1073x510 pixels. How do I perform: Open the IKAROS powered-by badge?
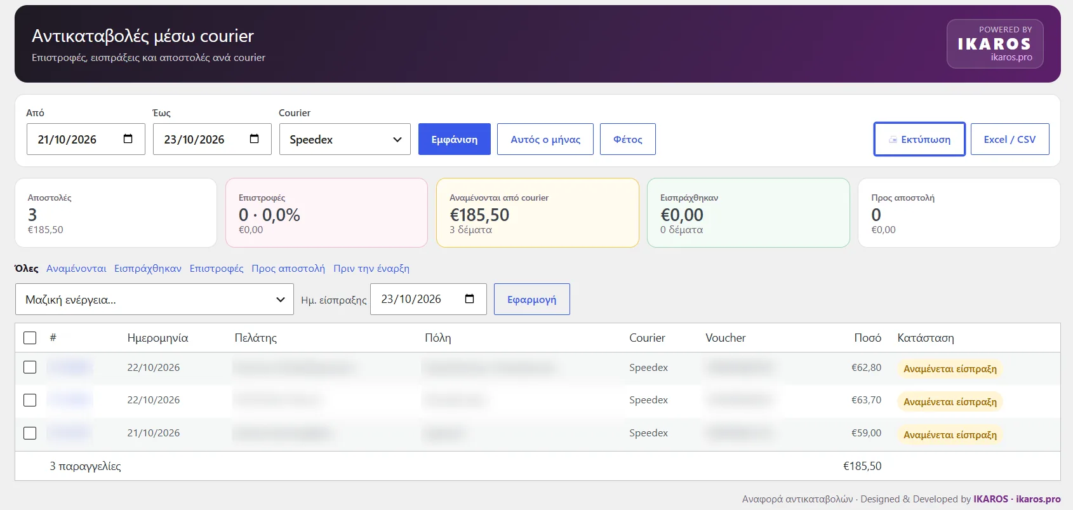click(x=995, y=44)
